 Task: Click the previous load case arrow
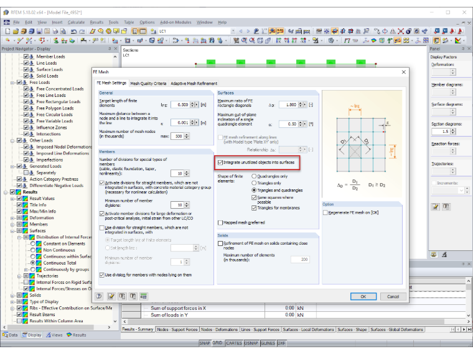pyautogui.click(x=241, y=31)
